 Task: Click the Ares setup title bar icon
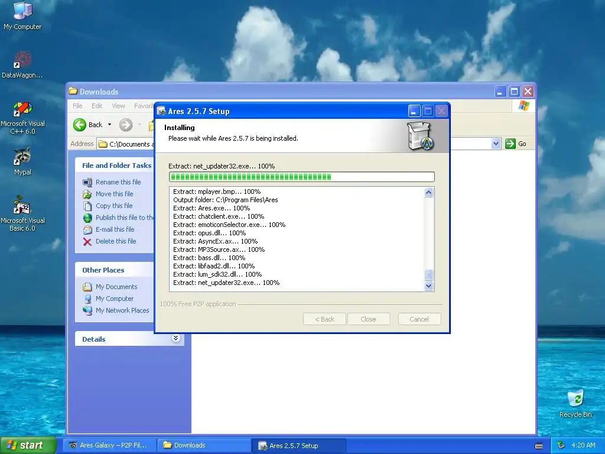[161, 111]
